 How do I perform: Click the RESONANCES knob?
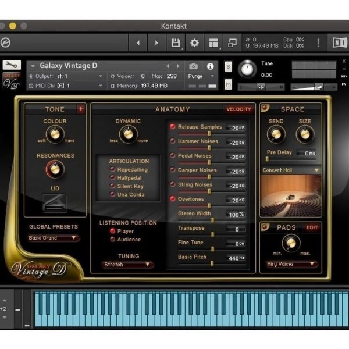coord(55,169)
